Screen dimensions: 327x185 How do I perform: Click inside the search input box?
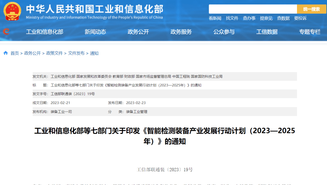(x=252, y=9)
